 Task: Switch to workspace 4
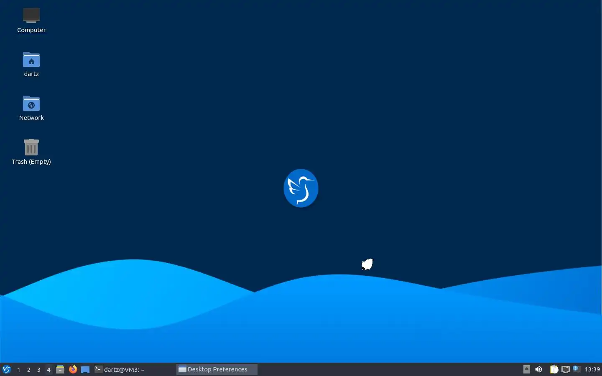click(x=49, y=370)
